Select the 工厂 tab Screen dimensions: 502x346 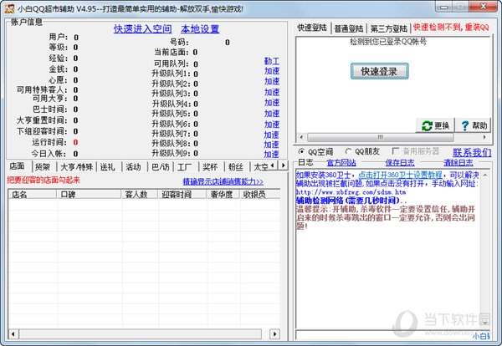(x=184, y=167)
